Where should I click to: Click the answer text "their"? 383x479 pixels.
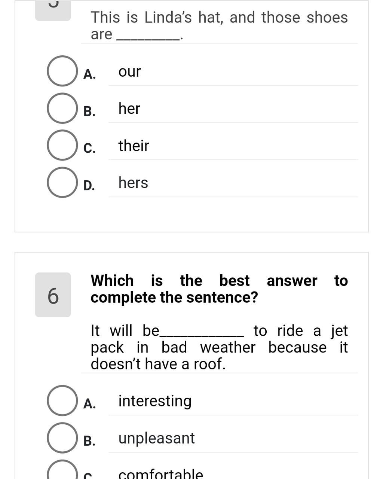pyautogui.click(x=134, y=146)
